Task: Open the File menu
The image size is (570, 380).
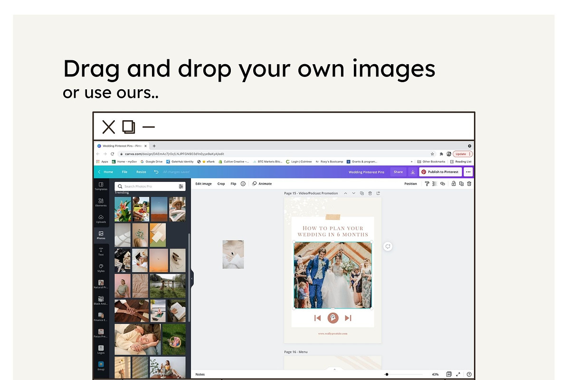Action: [x=124, y=172]
